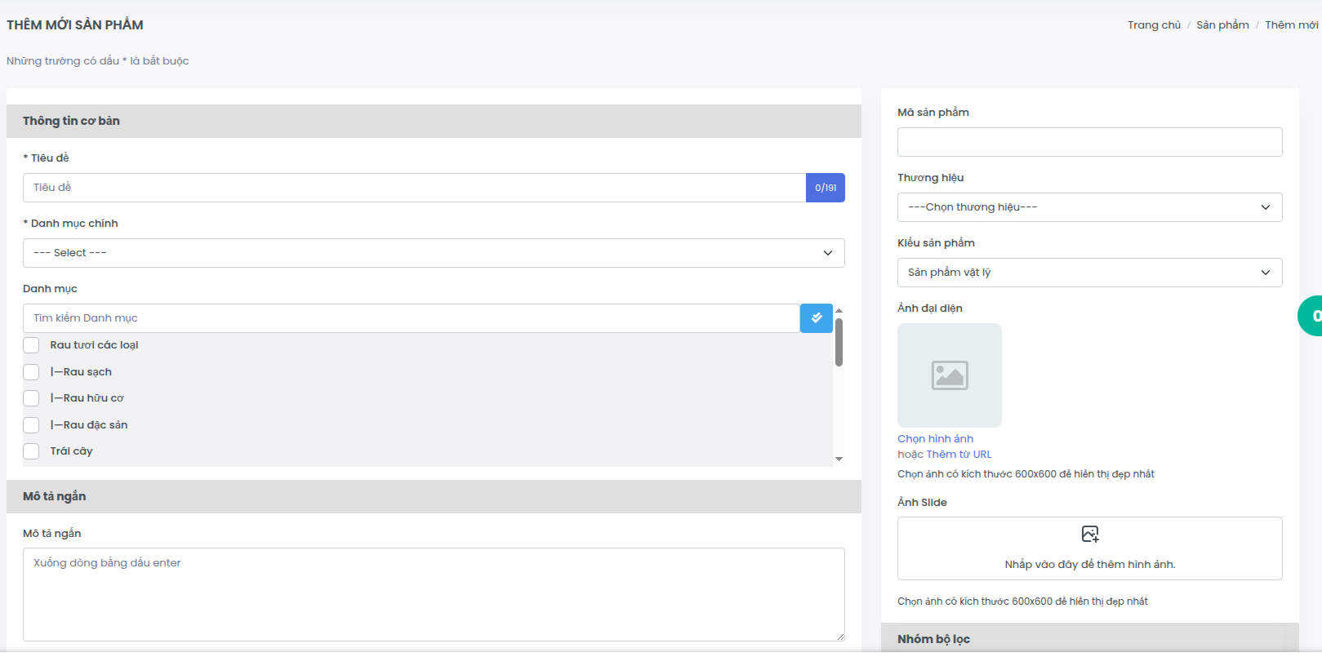Open the Thương hiệu brand dropdown
The width and height of the screenshot is (1322, 657).
(1089, 207)
